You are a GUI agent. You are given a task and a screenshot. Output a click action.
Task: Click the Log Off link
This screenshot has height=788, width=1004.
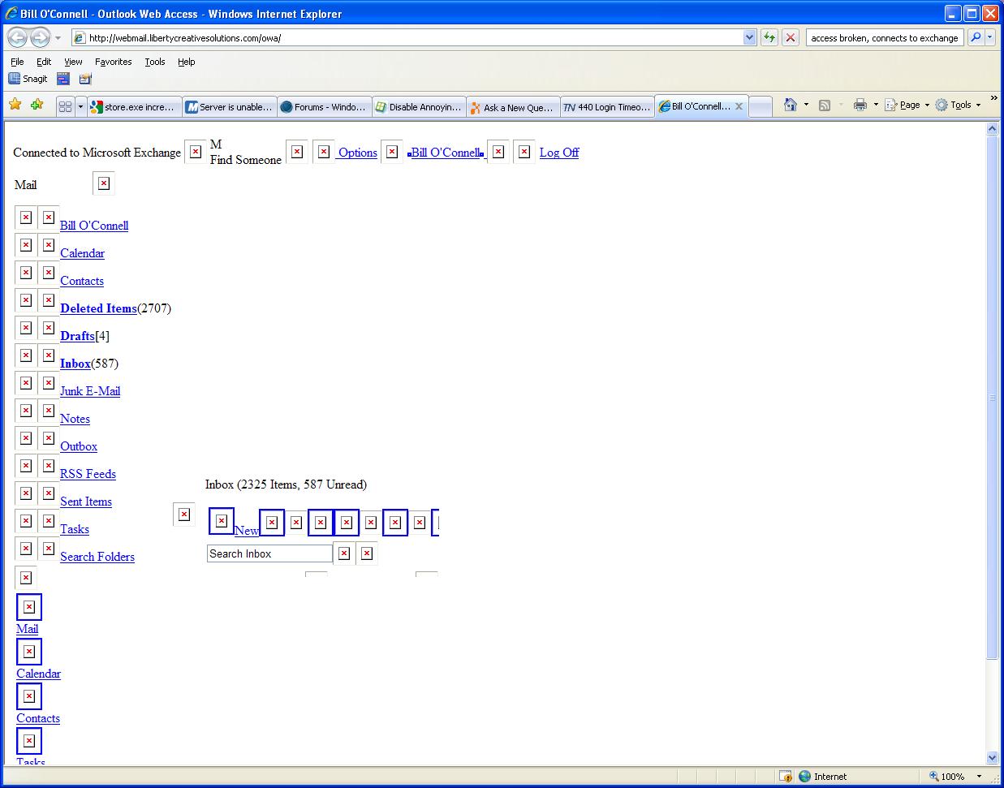(x=558, y=153)
